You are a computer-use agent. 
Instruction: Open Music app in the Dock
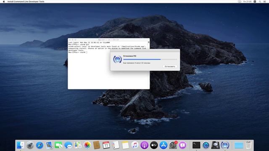pos(135,145)
